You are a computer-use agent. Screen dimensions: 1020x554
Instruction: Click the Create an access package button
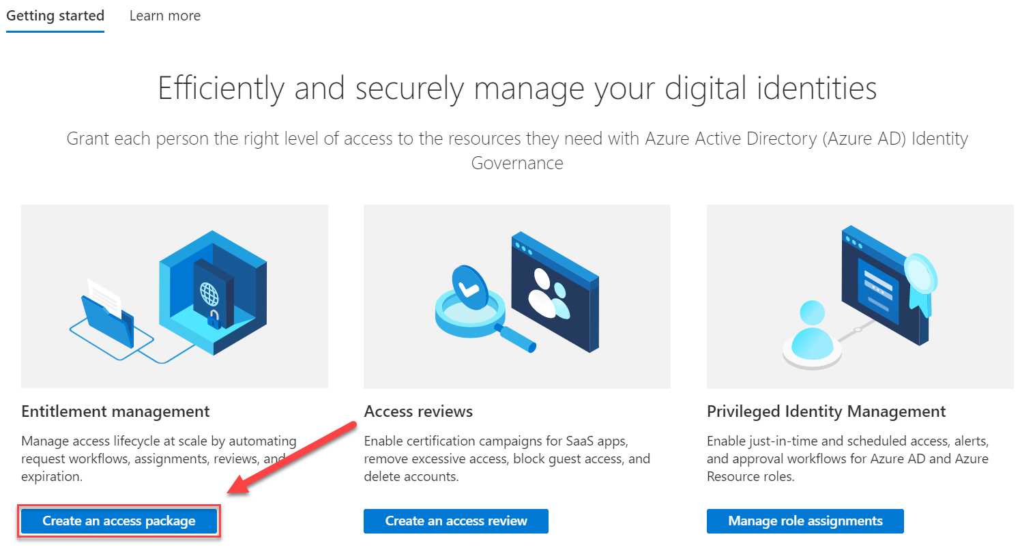coord(118,521)
